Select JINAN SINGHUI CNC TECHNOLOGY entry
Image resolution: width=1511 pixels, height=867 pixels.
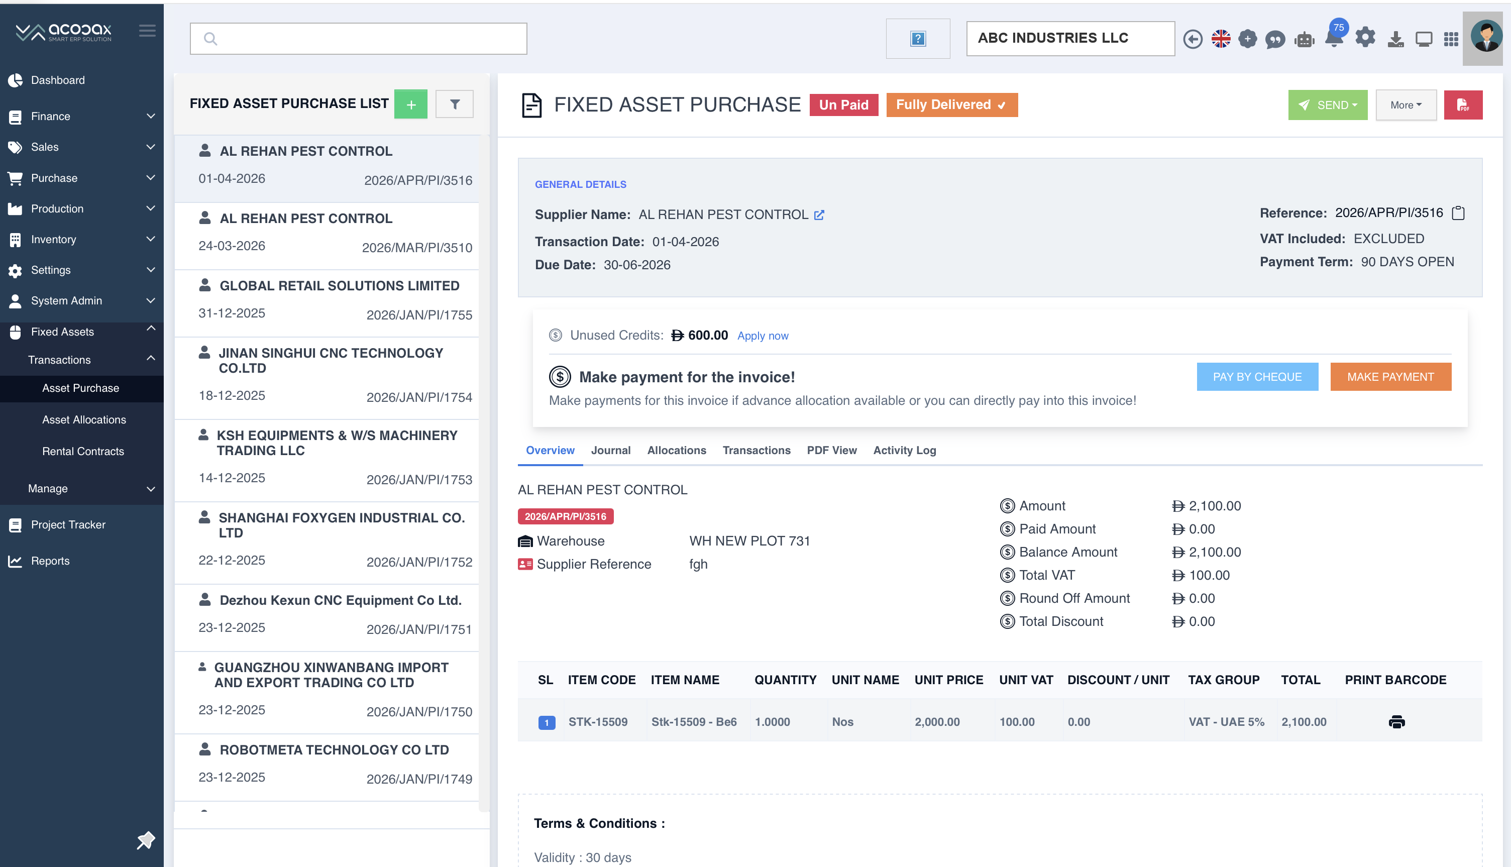tap(326, 379)
